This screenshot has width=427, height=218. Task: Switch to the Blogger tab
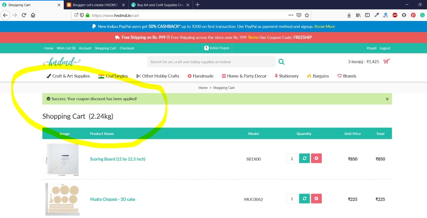pos(96,5)
